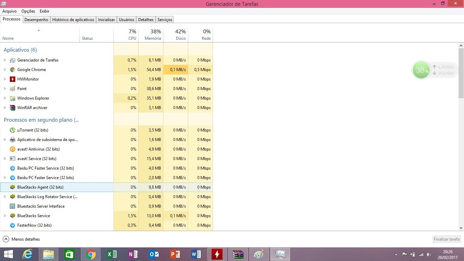The height and width of the screenshot is (261, 464).
Task: Switch to Paint in the taskbar
Action: [259, 254]
